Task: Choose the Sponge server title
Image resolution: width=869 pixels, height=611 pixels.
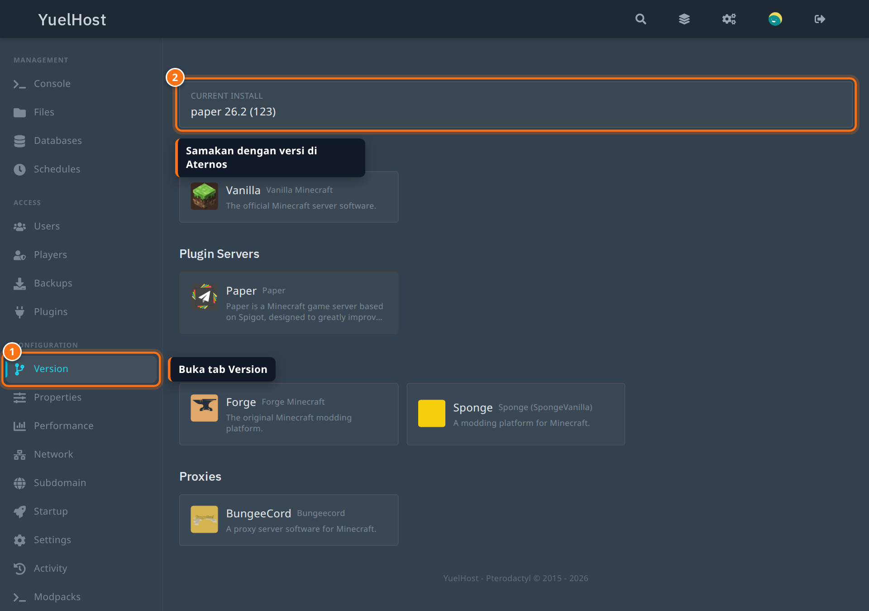Action: (x=473, y=408)
